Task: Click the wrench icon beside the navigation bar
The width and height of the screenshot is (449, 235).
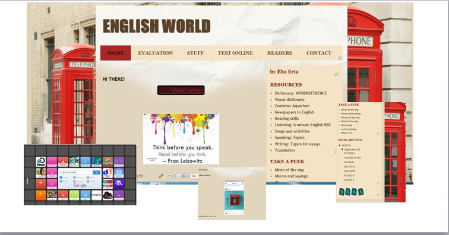Action: [340, 58]
